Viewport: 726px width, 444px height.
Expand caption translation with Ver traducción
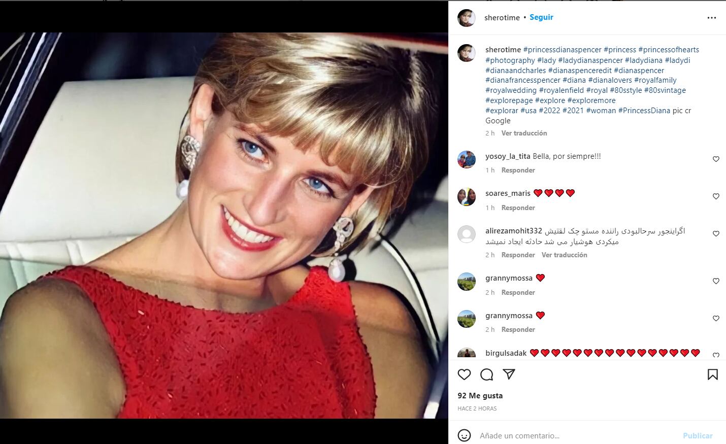(x=524, y=133)
